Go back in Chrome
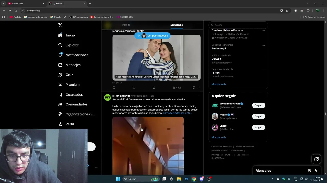Image resolution: width=327 pixels, height=183 pixels. (x=4, y=11)
